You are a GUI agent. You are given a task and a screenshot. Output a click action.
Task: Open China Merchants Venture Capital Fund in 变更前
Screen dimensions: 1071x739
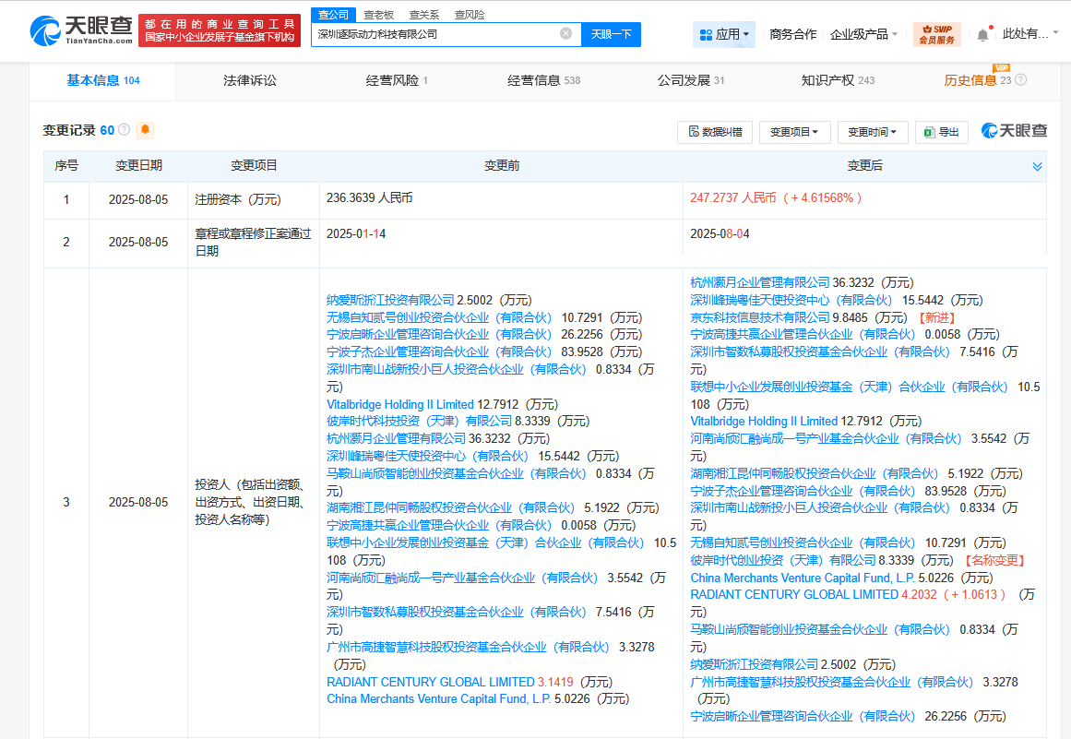click(x=438, y=698)
